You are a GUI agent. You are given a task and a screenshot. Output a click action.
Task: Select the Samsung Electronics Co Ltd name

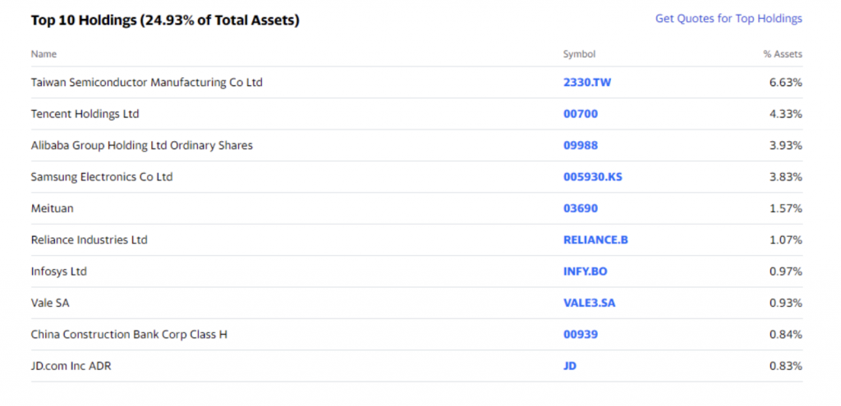click(x=102, y=177)
